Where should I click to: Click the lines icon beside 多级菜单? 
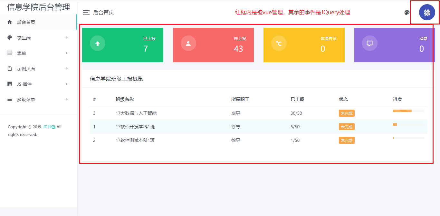pos(10,100)
